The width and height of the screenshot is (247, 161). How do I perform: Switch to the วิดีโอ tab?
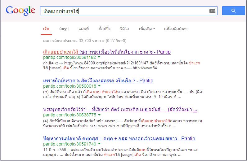click(x=124, y=29)
